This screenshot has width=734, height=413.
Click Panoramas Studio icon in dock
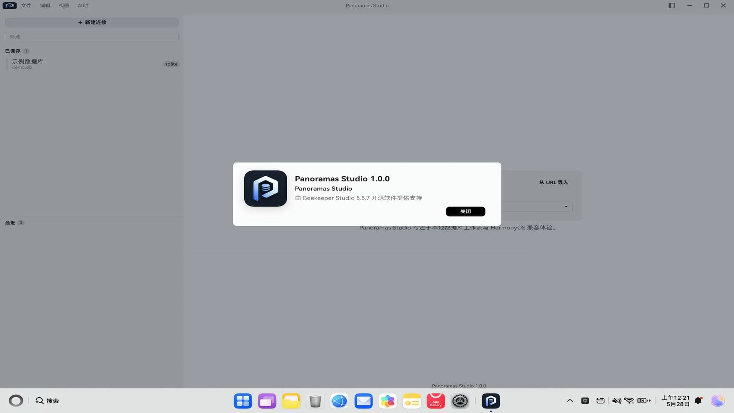coord(491,401)
